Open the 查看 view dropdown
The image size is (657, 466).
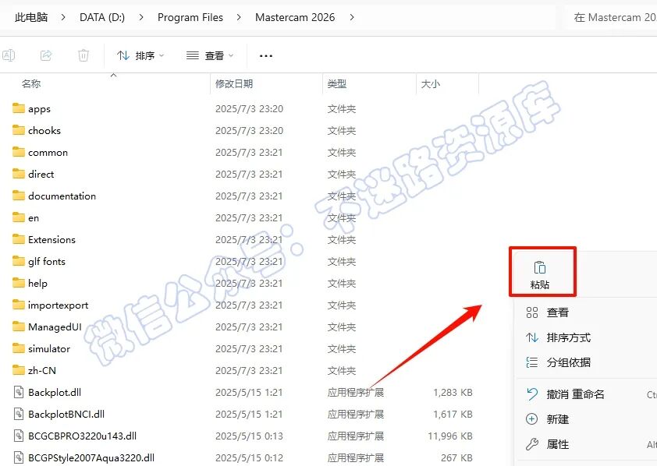[210, 55]
